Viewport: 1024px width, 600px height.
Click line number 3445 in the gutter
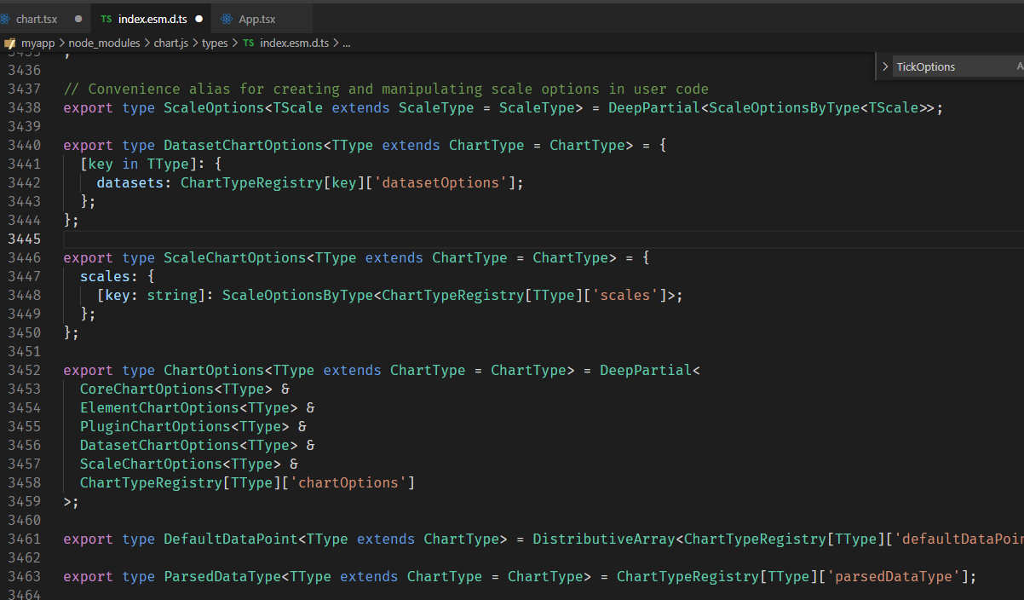[24, 239]
